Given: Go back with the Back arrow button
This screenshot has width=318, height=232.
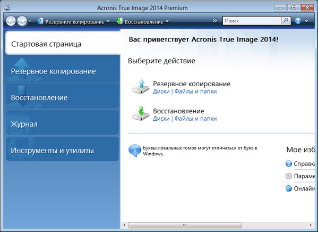Looking at the screenshot, I should coord(11,21).
